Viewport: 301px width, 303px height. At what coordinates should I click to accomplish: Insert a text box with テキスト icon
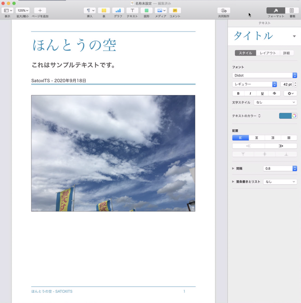coord(132,11)
